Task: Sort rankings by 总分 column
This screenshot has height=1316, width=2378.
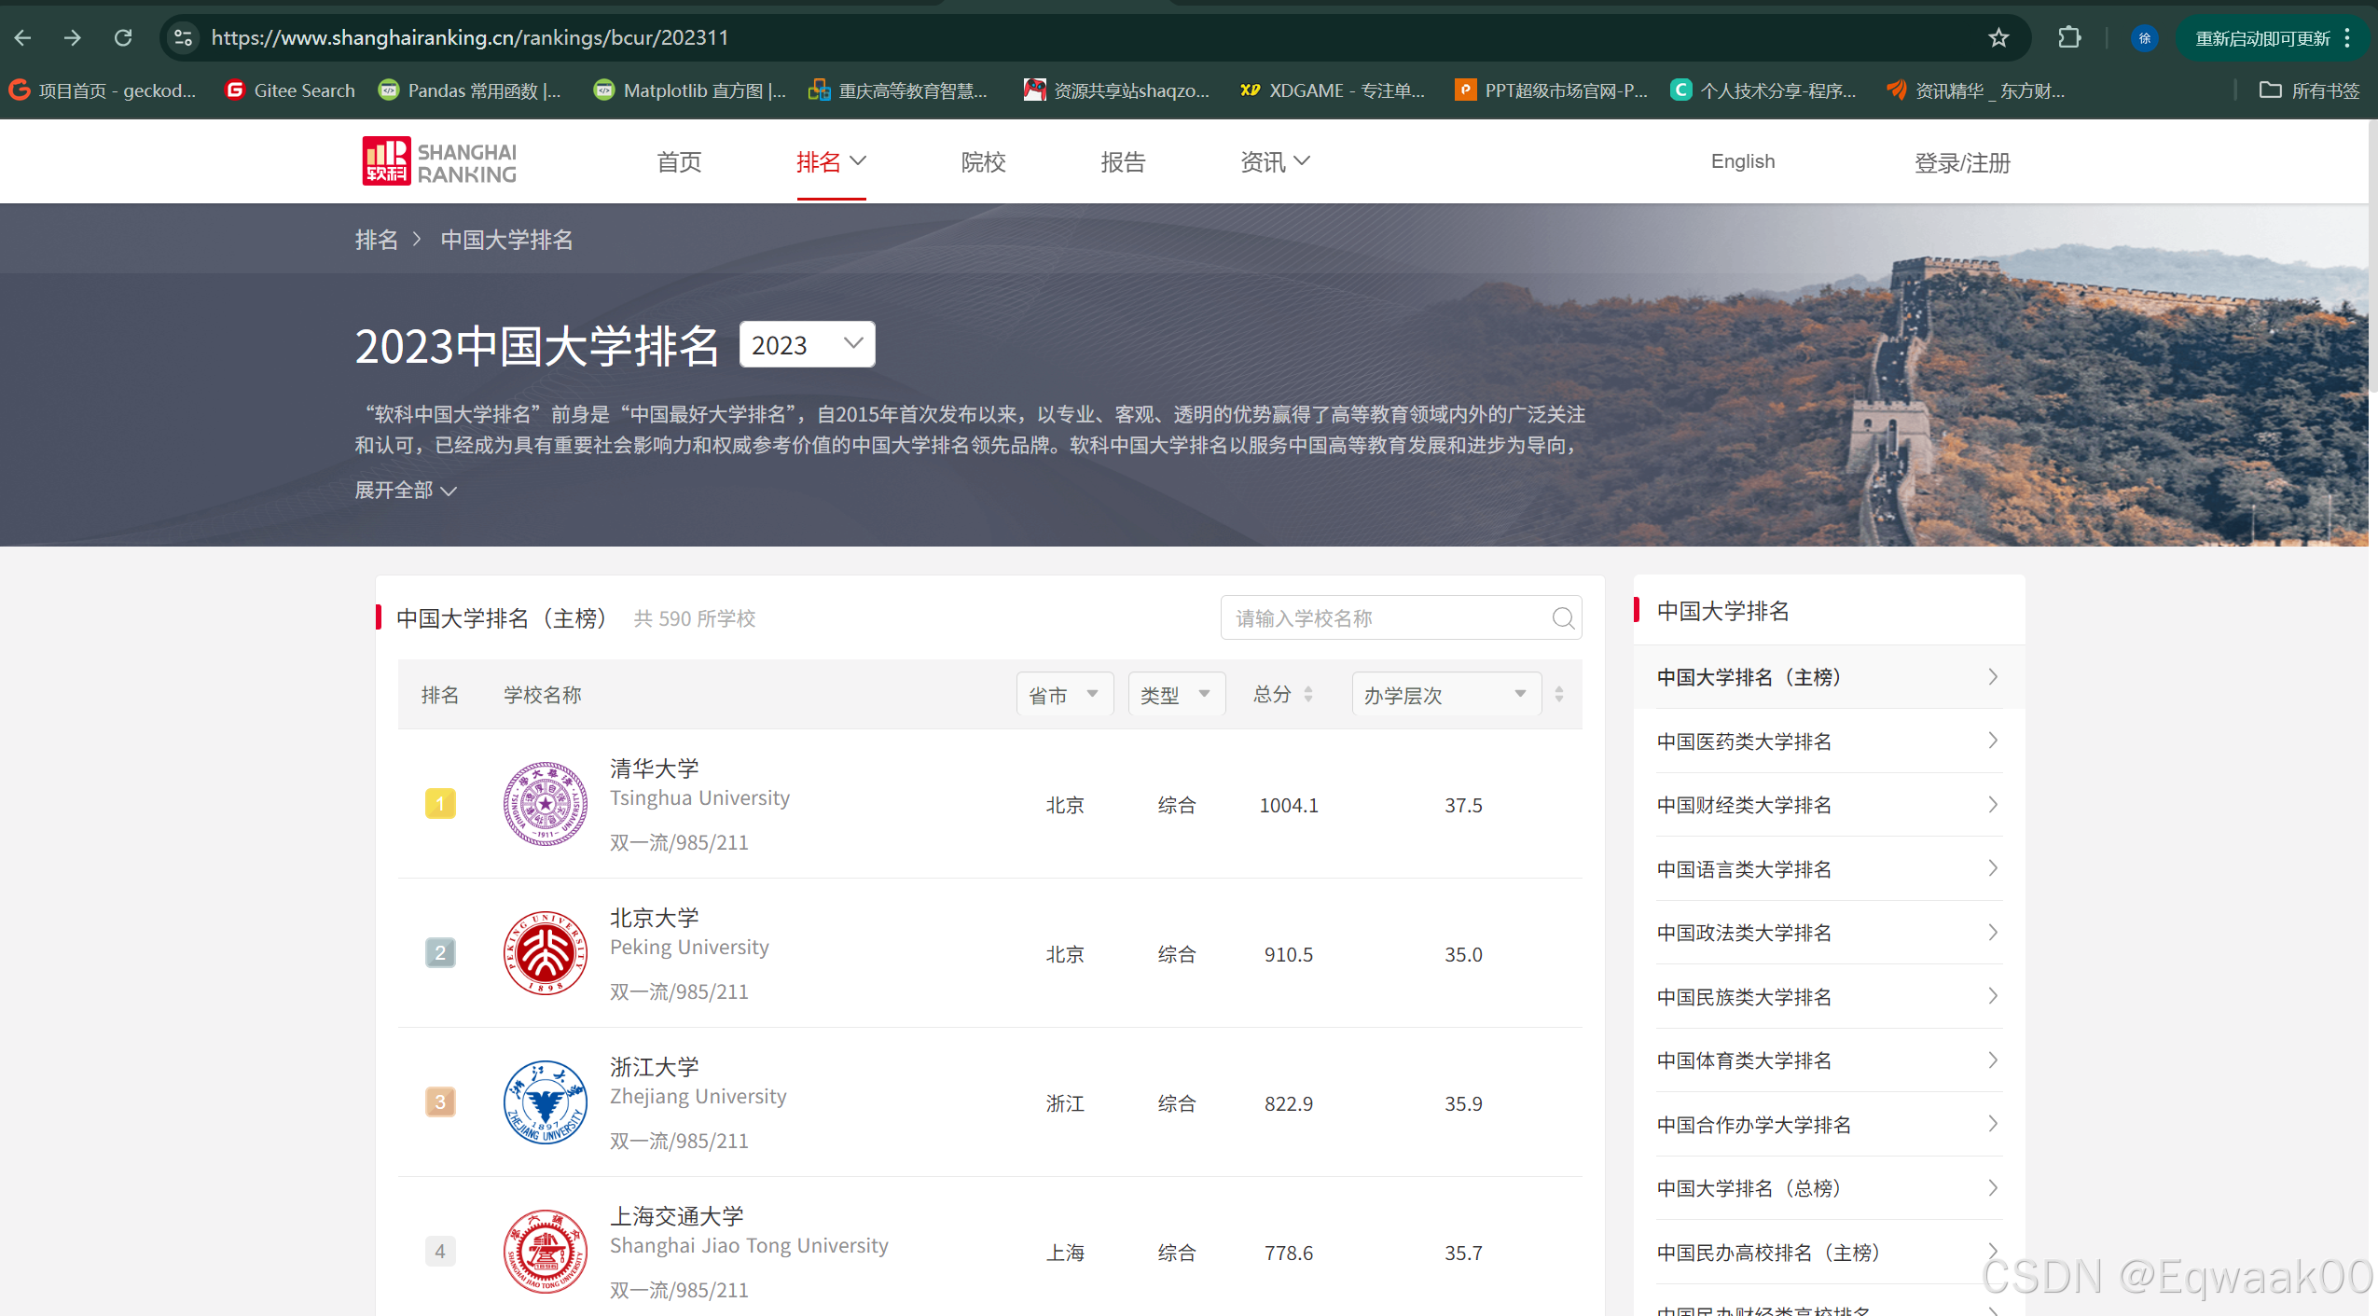Action: coord(1282,695)
